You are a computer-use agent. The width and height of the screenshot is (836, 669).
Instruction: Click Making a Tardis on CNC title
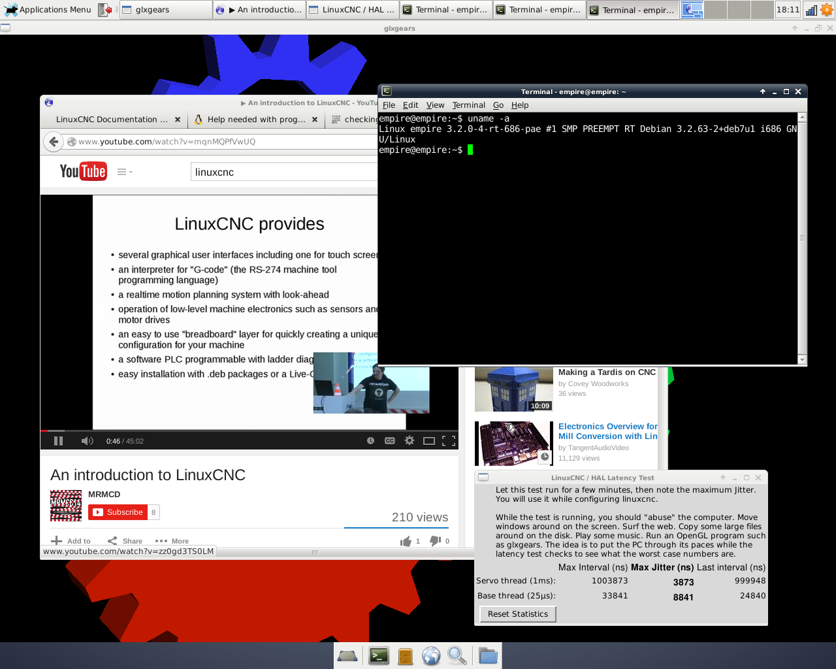coord(607,372)
